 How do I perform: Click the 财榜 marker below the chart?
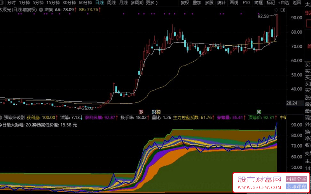click(x=156, y=112)
